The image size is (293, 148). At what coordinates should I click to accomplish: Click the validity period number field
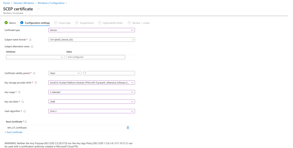tap(109, 73)
